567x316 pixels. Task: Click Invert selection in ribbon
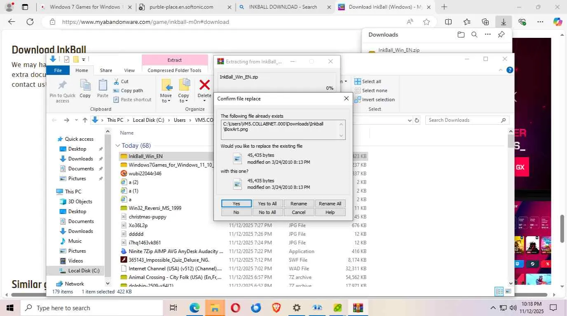[x=375, y=100]
